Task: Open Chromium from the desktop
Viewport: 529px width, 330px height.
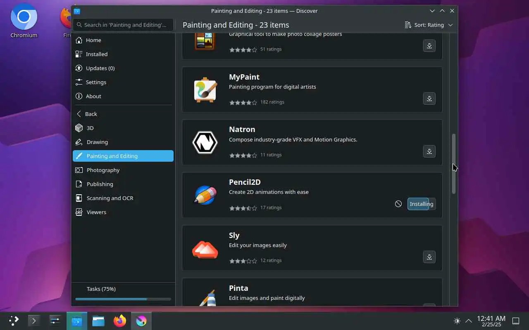Action: pos(24,21)
